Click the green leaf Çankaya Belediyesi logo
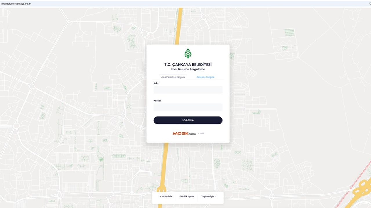371x208 pixels. tap(188, 53)
